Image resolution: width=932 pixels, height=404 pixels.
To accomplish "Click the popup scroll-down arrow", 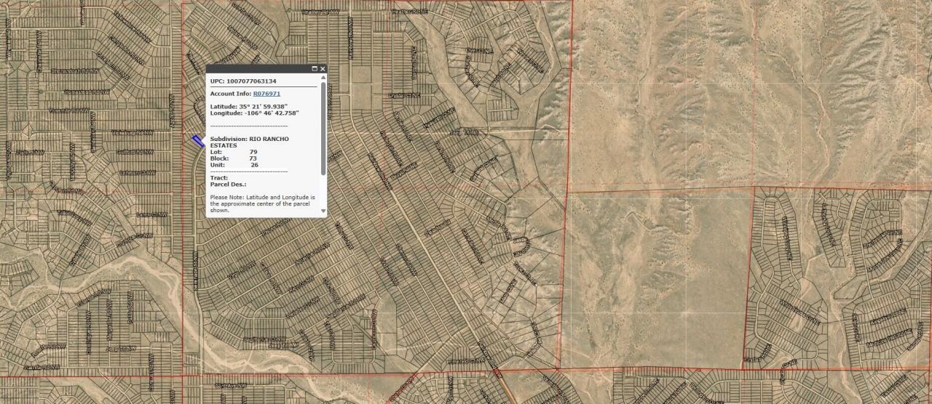I will tap(323, 211).
